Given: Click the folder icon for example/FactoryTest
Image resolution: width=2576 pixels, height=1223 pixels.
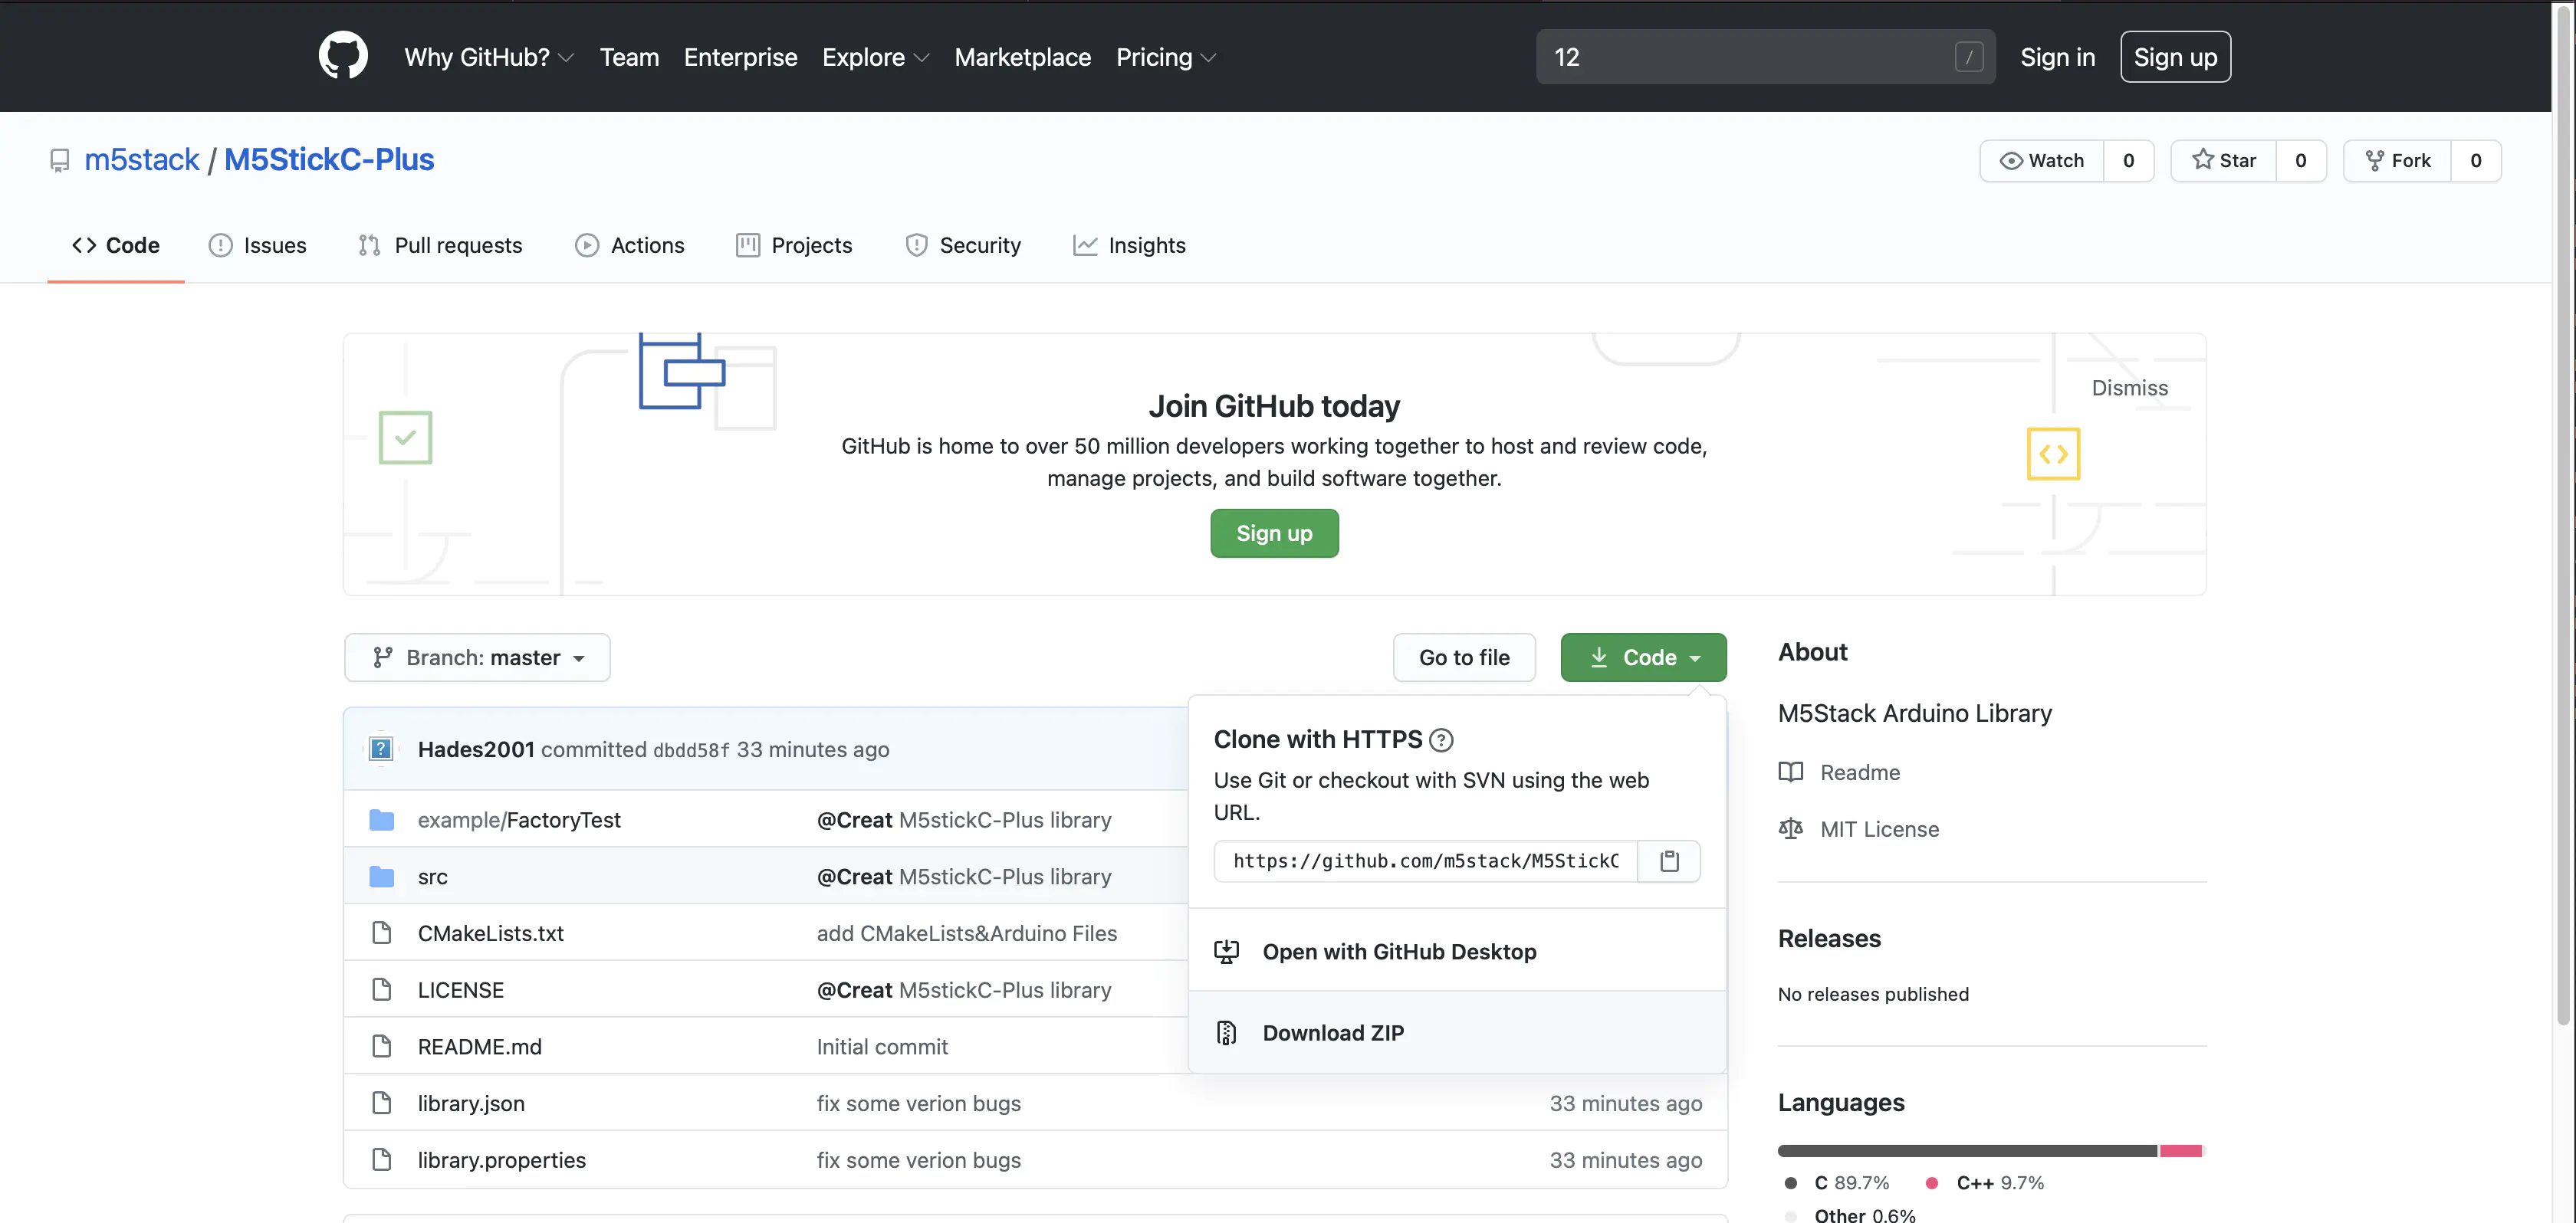Looking at the screenshot, I should pyautogui.click(x=381, y=821).
